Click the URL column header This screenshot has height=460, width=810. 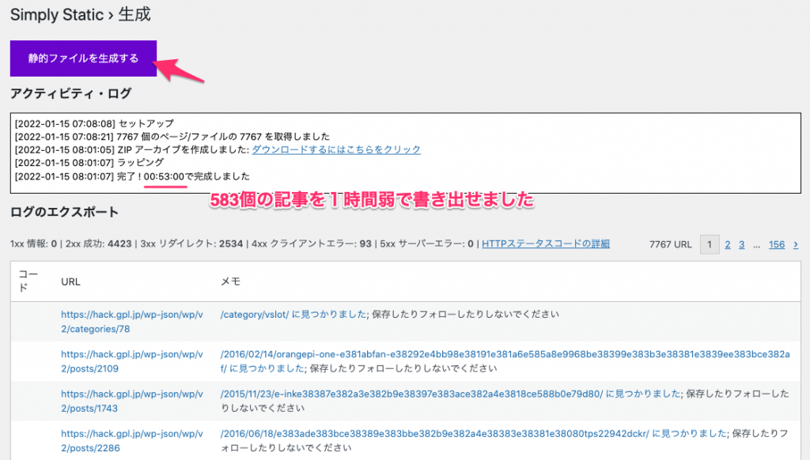click(70, 282)
